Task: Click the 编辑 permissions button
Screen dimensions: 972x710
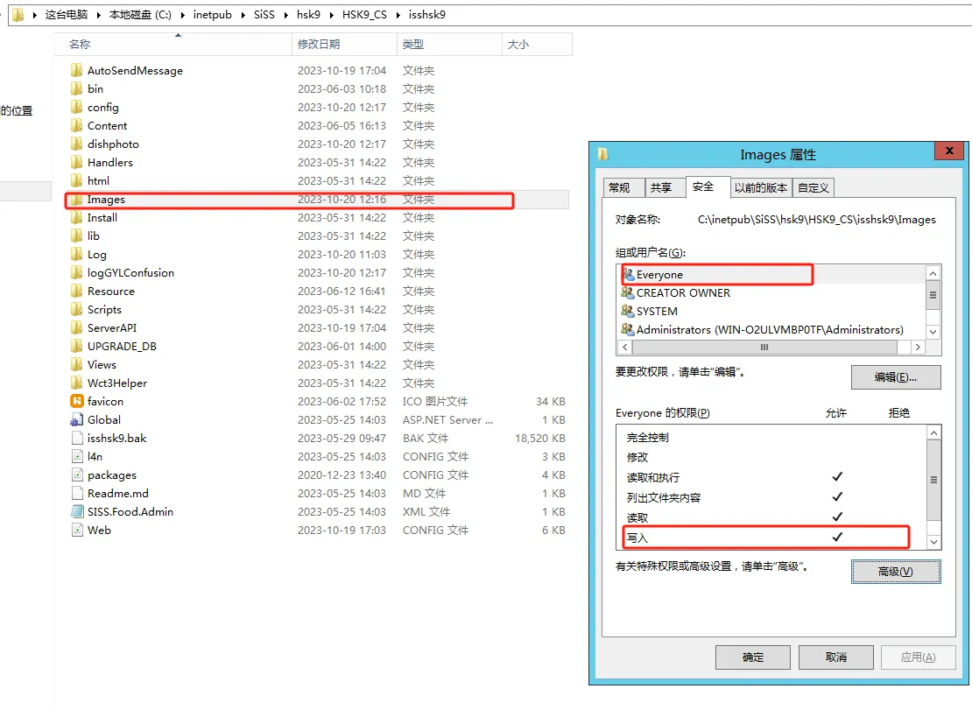Action: click(895, 377)
